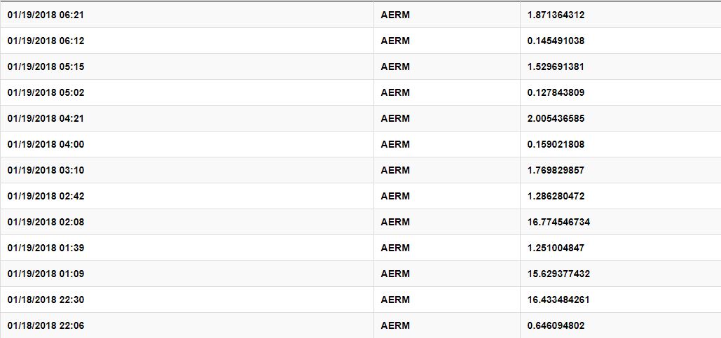Click AERM in the 05:02 row
Image resolution: width=721 pixels, height=338 pixels.
(x=395, y=93)
